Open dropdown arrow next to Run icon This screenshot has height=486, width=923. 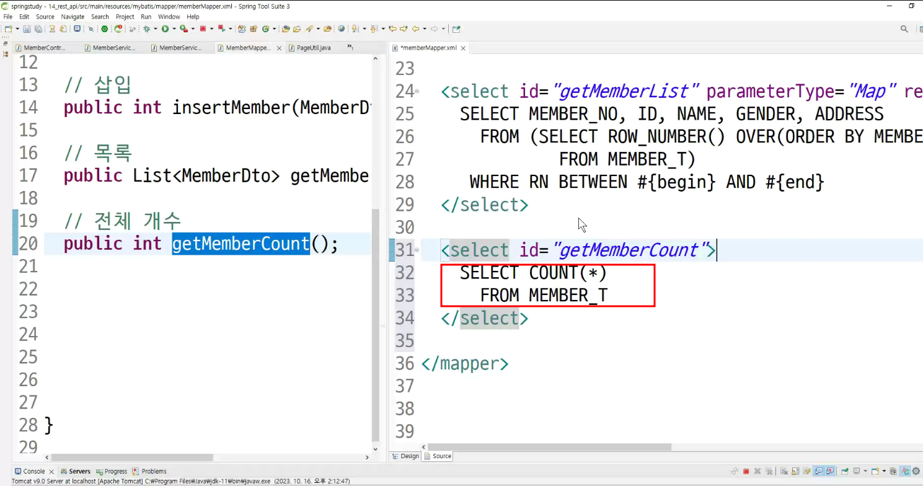pyautogui.click(x=174, y=29)
